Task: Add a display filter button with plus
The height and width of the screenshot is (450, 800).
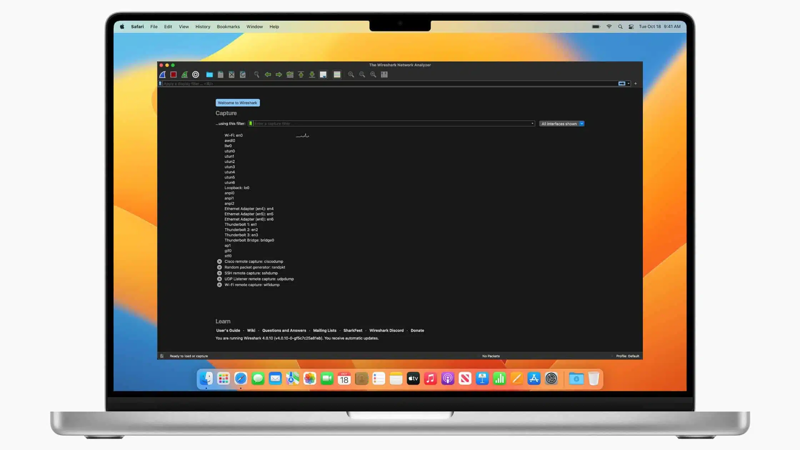Action: pos(636,84)
